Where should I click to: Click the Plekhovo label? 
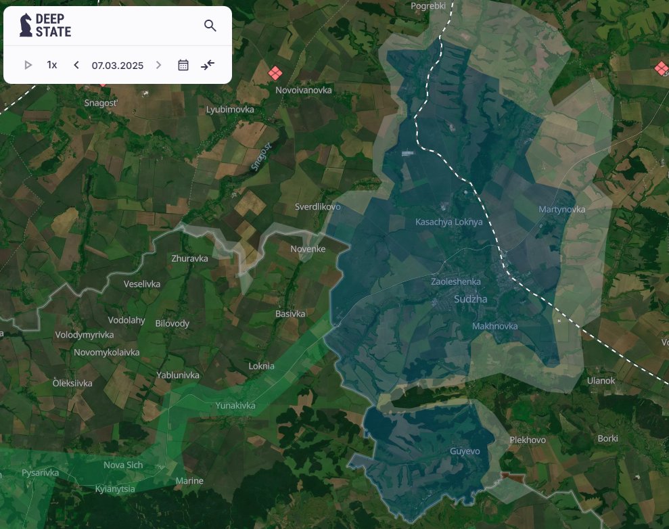click(528, 440)
